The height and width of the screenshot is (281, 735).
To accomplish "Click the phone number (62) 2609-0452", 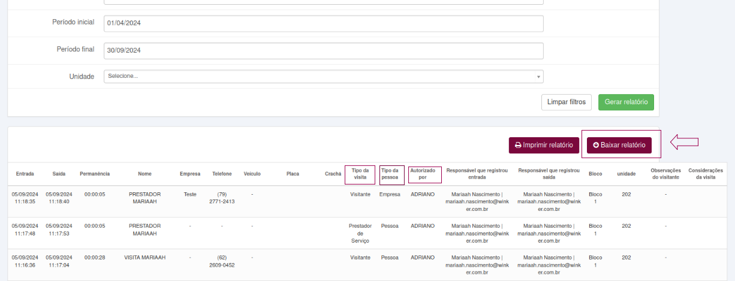I will [222, 261].
